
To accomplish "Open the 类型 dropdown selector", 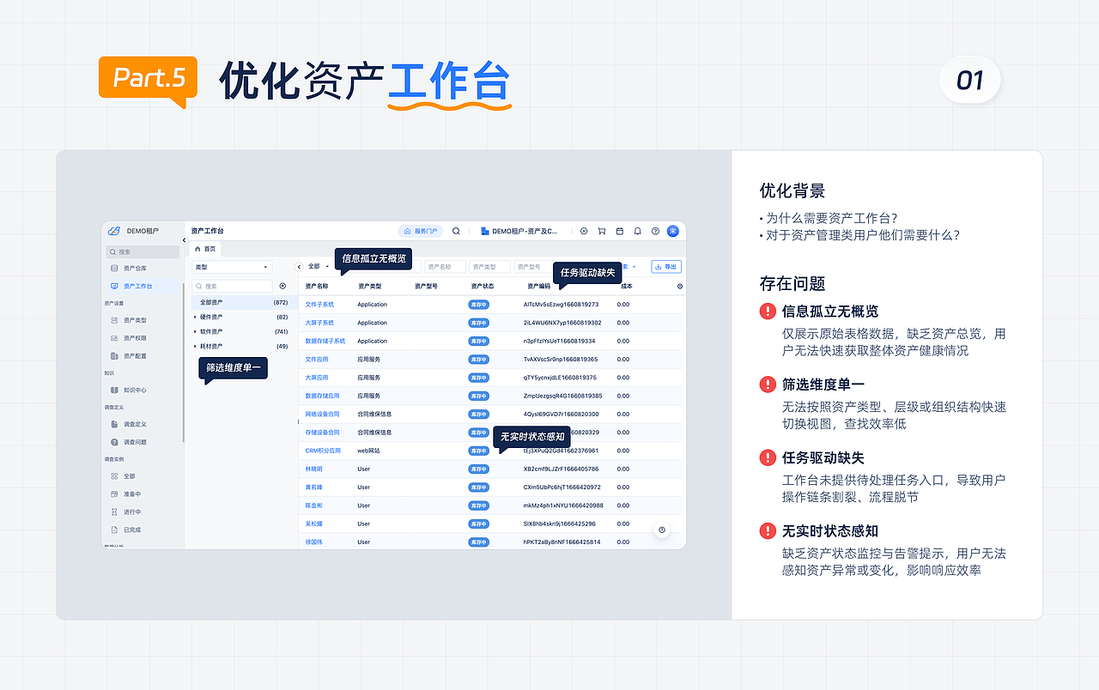I will (x=230, y=267).
